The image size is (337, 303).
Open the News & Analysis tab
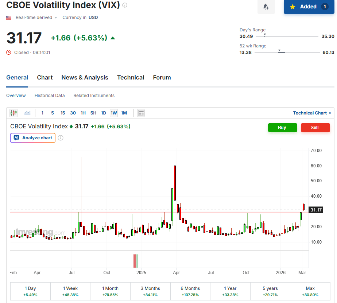(x=85, y=78)
